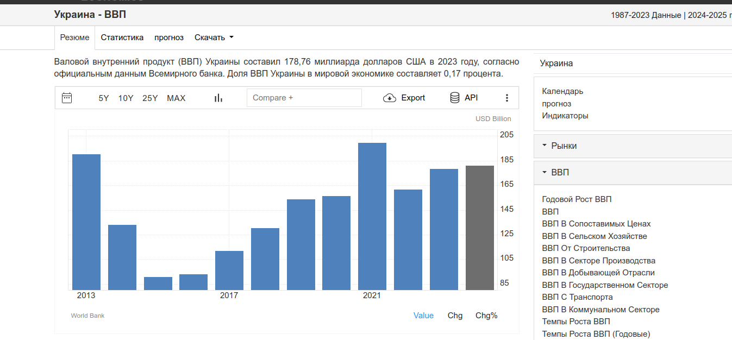Click the tallest 2021 chart bar
732x340 pixels.
tap(372, 216)
